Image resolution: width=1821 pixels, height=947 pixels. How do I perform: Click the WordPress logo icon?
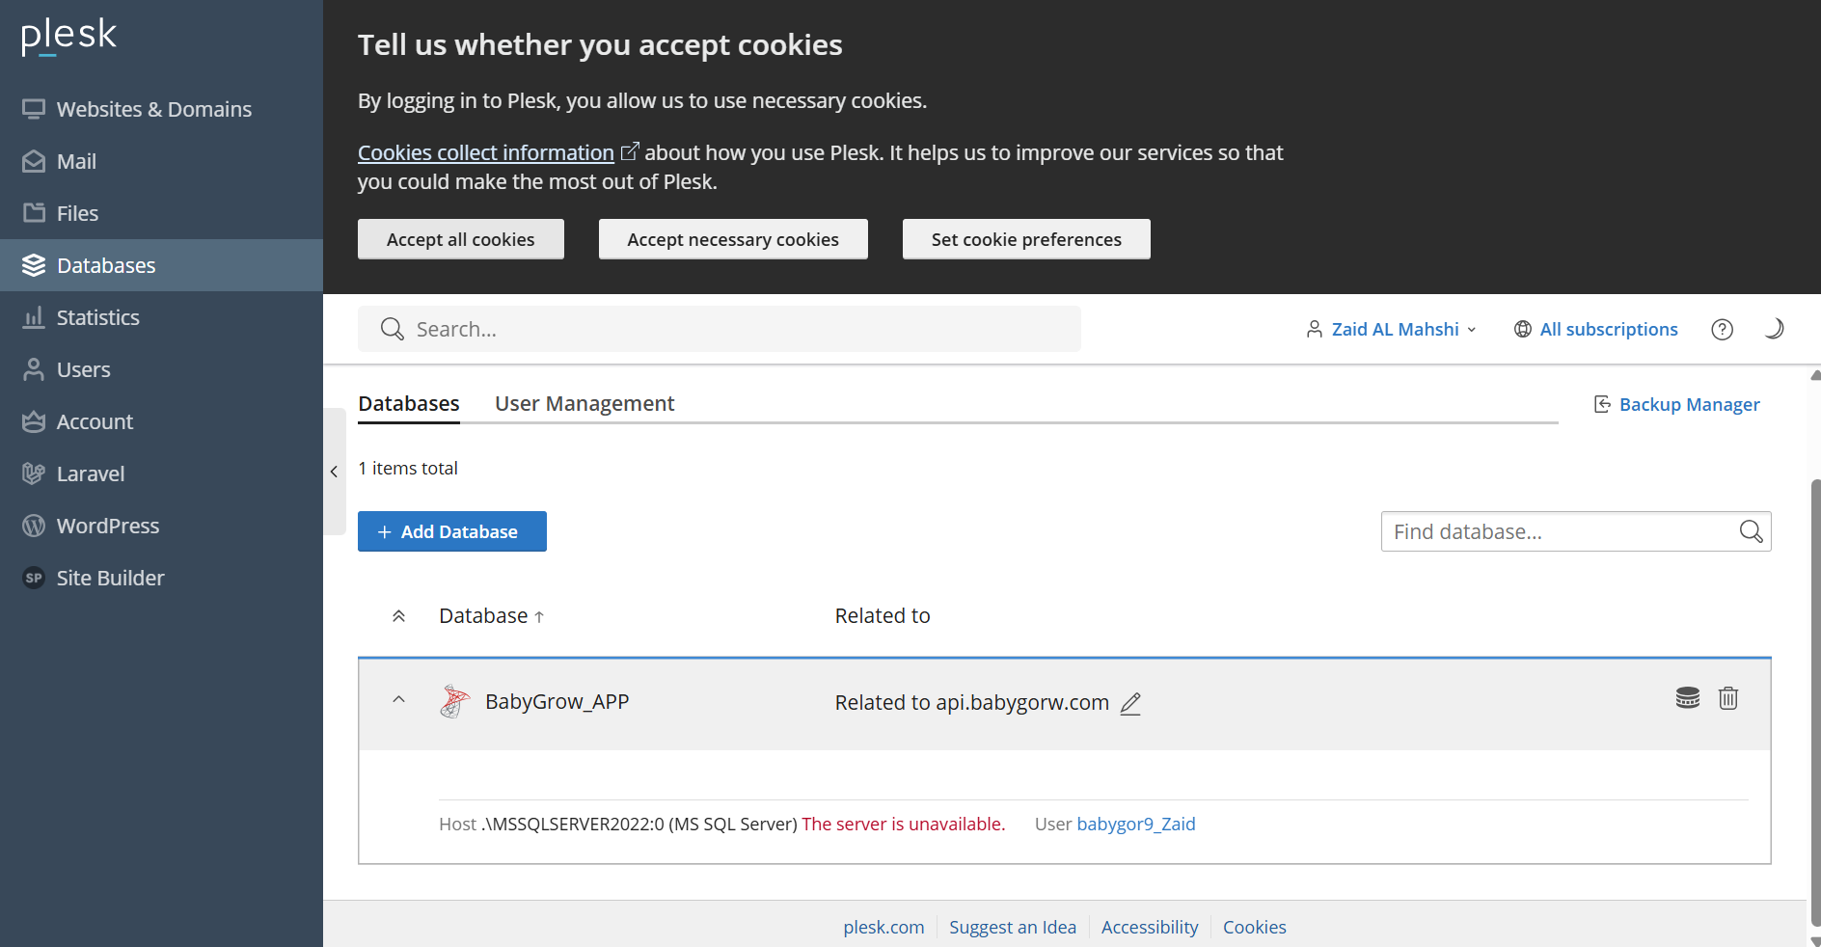34,526
